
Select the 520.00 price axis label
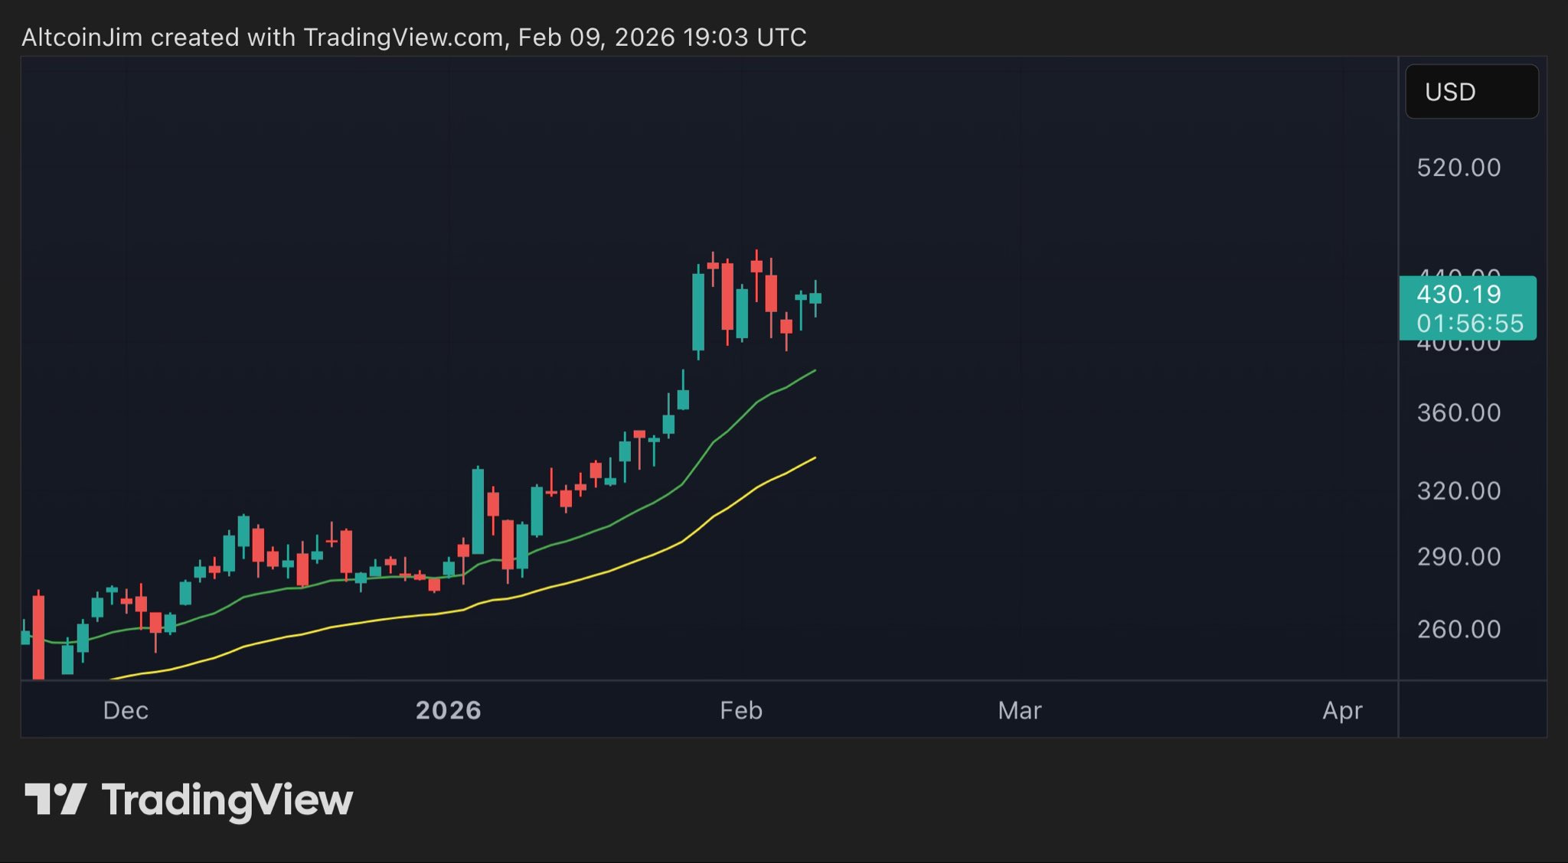click(x=1459, y=168)
